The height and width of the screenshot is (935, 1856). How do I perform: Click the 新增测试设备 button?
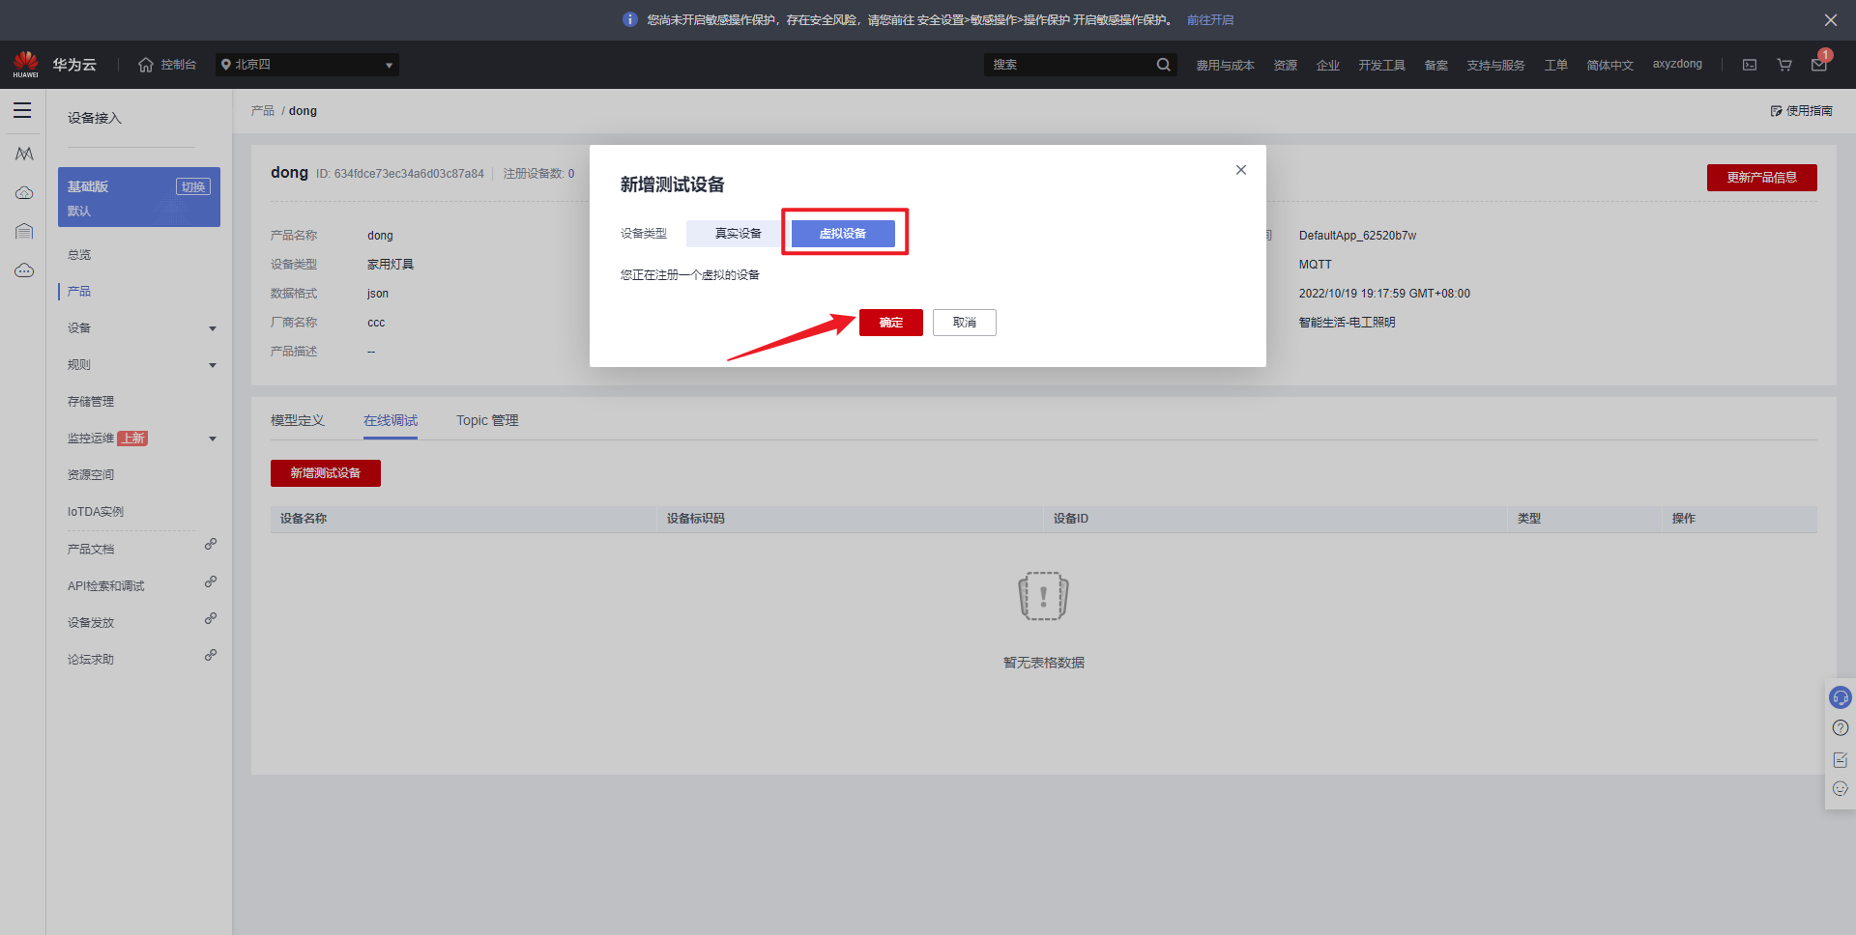326,473
